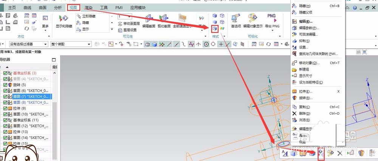Click 移动至图层
Screen dimensions: 378x161
pyautogui.click(x=129, y=23)
